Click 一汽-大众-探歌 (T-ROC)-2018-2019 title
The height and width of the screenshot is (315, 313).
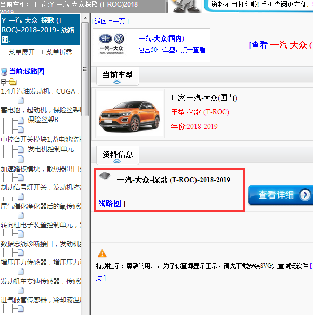(173, 180)
